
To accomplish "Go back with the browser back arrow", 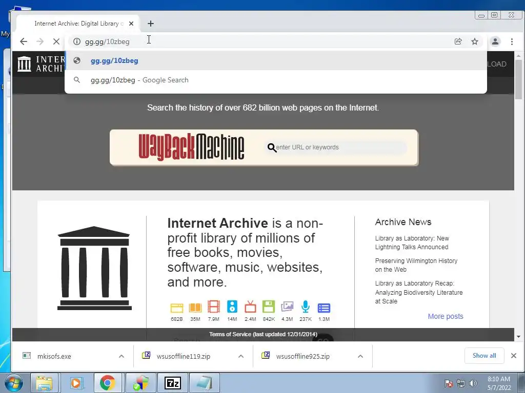I will tap(24, 41).
